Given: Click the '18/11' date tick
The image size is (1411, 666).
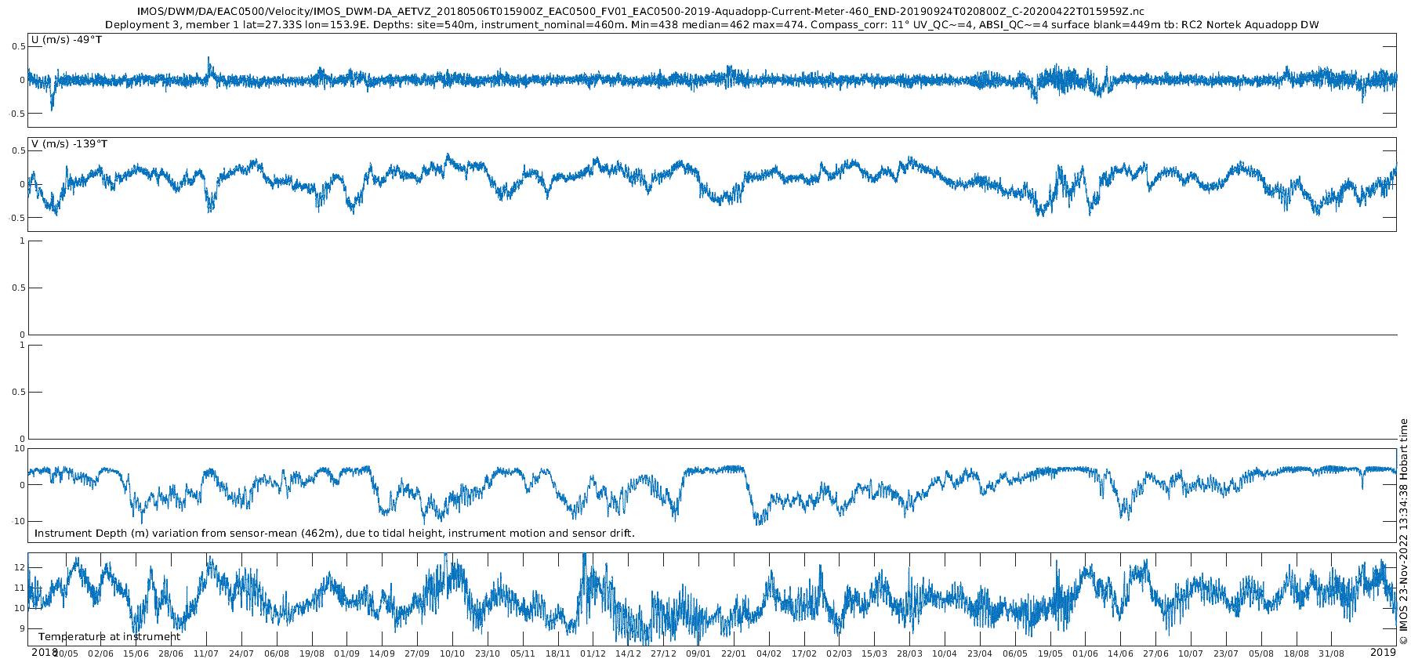Looking at the screenshot, I should (558, 654).
